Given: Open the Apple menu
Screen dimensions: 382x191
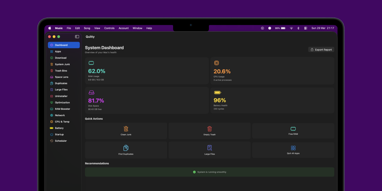Looking at the screenshot, I should (x=50, y=28).
